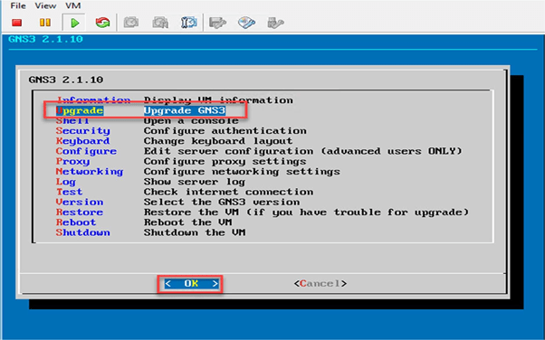Open the VM menu

[x=73, y=6]
